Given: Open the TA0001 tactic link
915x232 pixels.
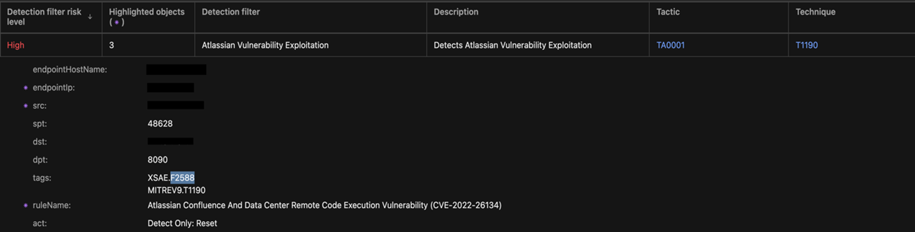Looking at the screenshot, I should 670,45.
